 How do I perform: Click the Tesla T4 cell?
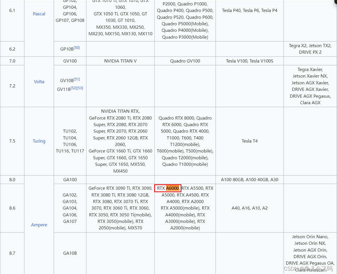pyautogui.click(x=249, y=141)
